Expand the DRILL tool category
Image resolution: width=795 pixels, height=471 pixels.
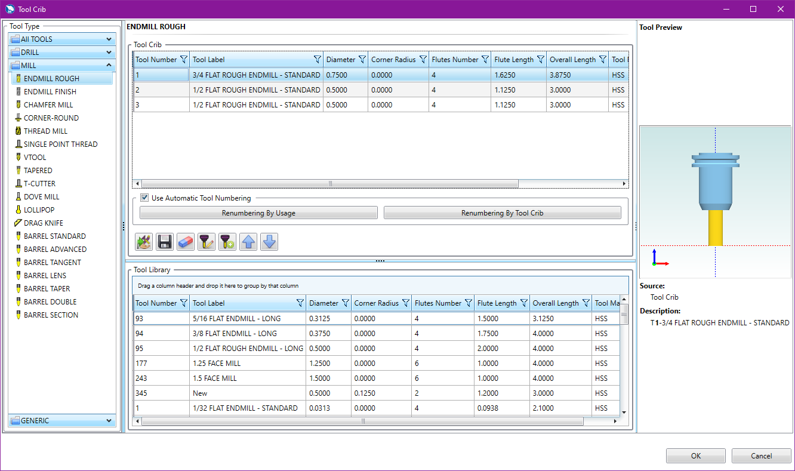tap(62, 53)
